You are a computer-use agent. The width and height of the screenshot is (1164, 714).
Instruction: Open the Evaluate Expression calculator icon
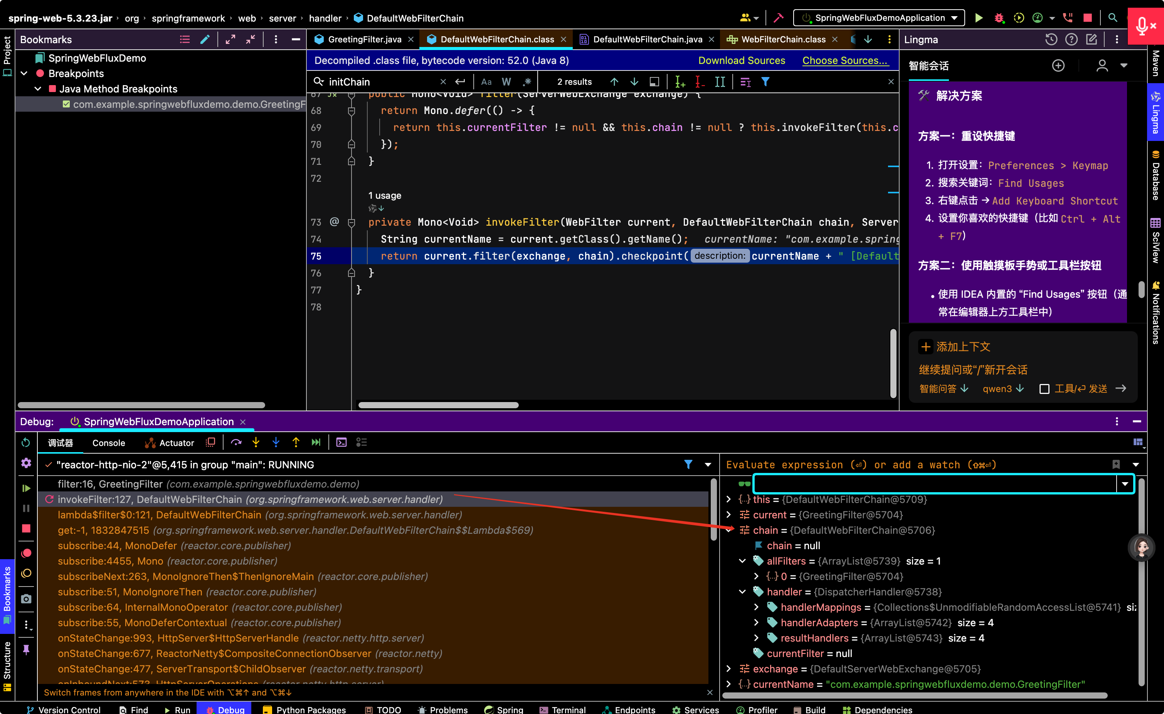click(341, 442)
